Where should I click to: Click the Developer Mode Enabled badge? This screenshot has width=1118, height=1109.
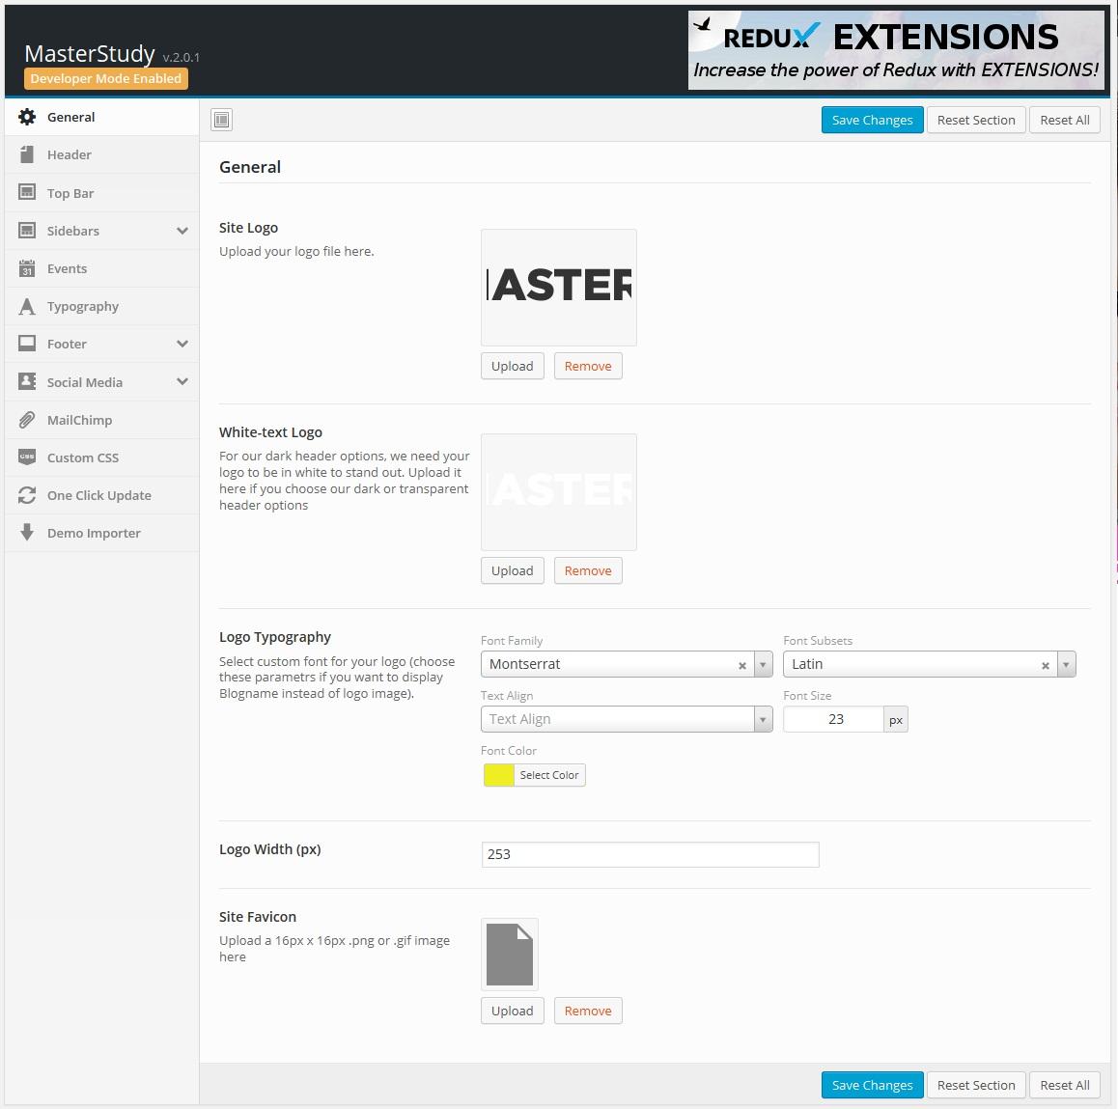pos(106,78)
